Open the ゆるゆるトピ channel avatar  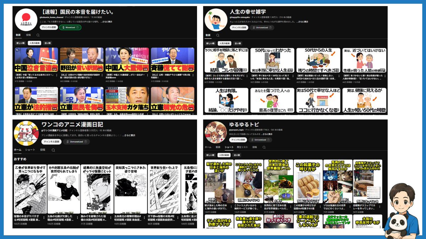point(215,132)
